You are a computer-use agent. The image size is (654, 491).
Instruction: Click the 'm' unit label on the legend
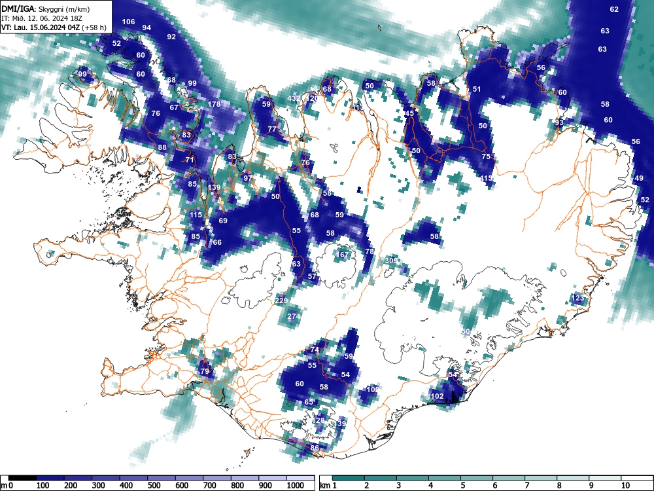coord(4,486)
